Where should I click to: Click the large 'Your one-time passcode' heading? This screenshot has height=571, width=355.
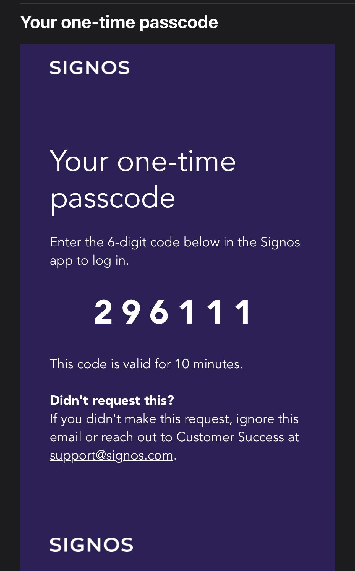tap(142, 180)
